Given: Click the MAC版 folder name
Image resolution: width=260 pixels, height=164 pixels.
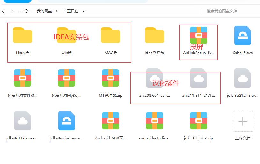Looking at the screenshot, I should pyautogui.click(x=111, y=53).
